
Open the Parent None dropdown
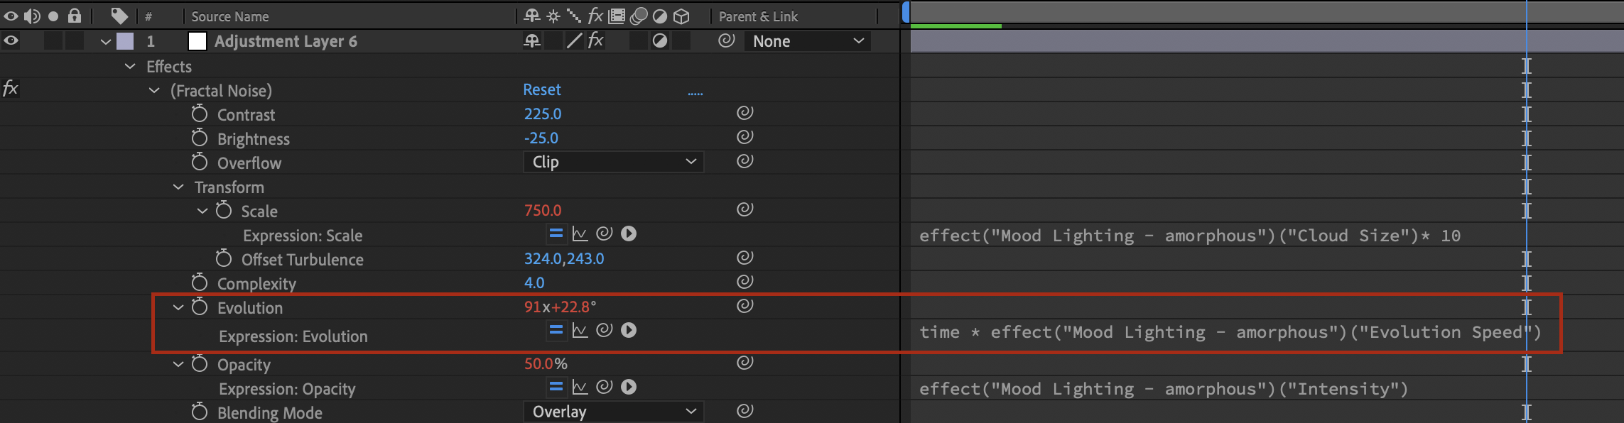(x=808, y=41)
